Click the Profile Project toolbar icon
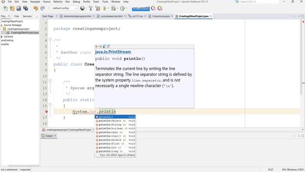This screenshot has height=172, width=305. [x=122, y=8]
